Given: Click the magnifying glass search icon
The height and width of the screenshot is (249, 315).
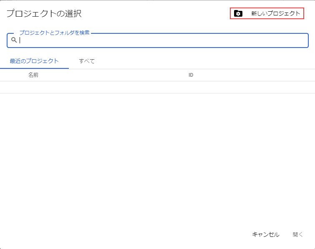Looking at the screenshot, I should click(14, 40).
